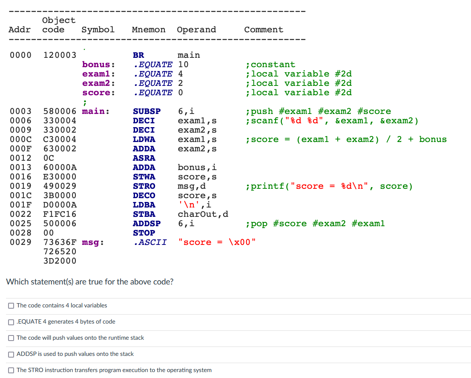Screen dimensions: 471x378
Task: Click object code 60000A
Action: (x=60, y=168)
